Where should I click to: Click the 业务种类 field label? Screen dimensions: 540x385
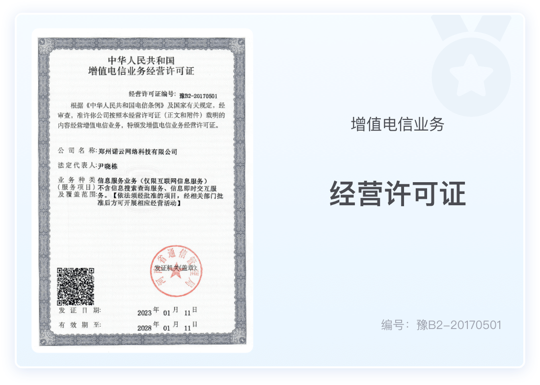tap(77, 180)
